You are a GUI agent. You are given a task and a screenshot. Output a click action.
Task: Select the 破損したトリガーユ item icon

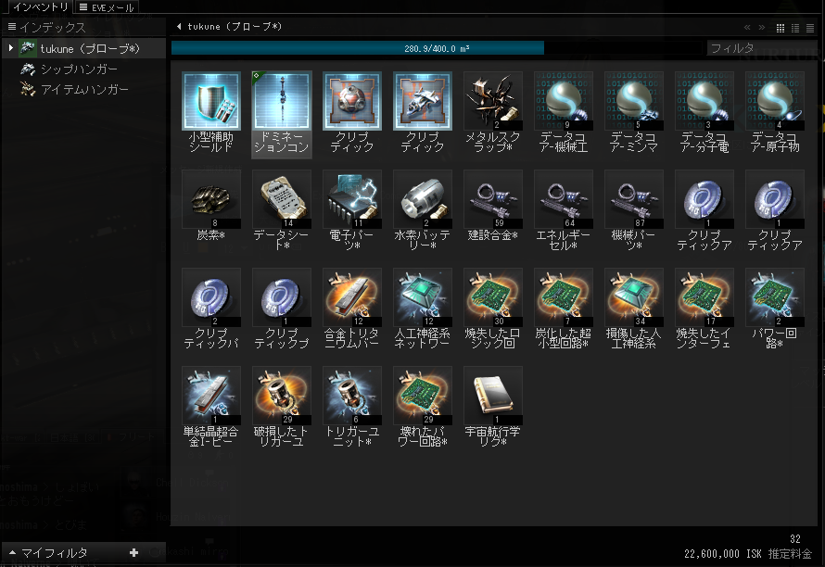coord(282,396)
